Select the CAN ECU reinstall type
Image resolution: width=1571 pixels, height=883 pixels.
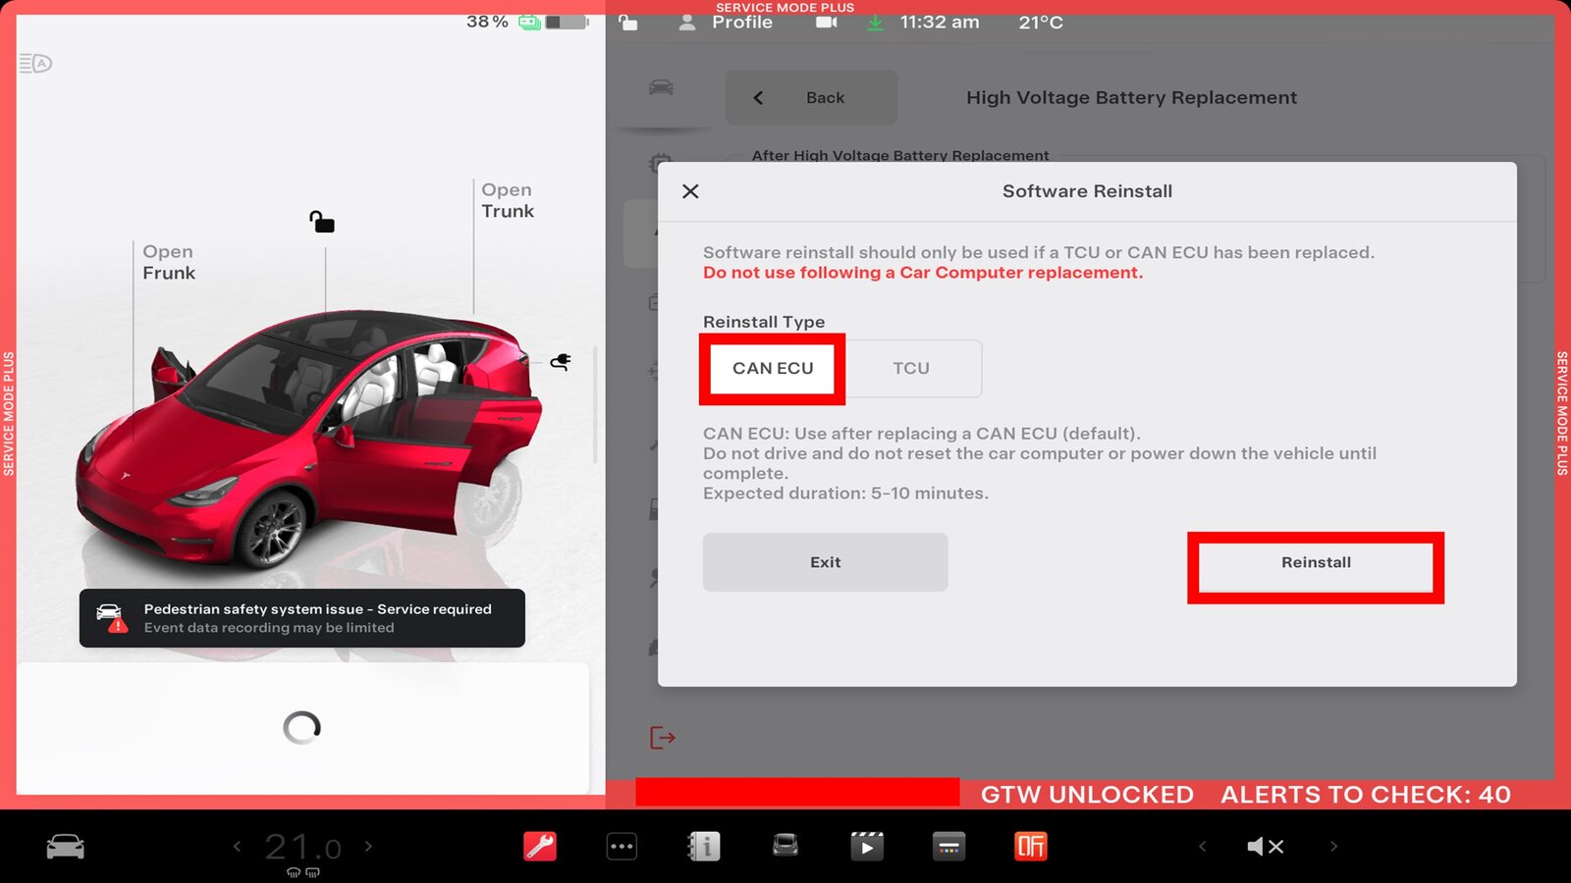tap(773, 369)
